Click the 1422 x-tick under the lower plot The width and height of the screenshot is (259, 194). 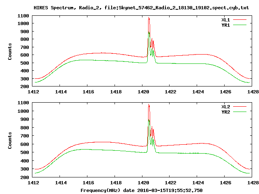[x=170, y=183]
